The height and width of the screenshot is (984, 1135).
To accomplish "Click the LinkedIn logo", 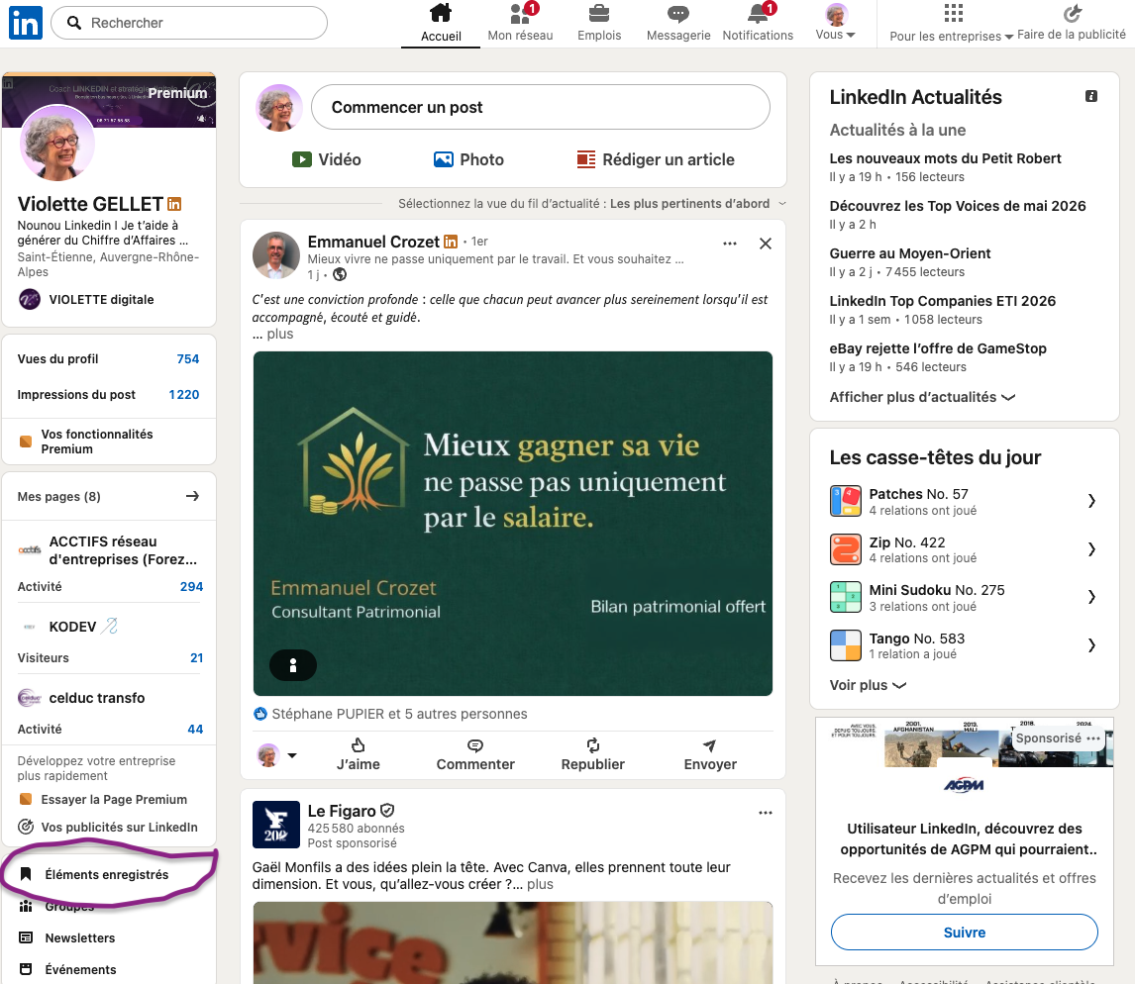I will [x=26, y=23].
